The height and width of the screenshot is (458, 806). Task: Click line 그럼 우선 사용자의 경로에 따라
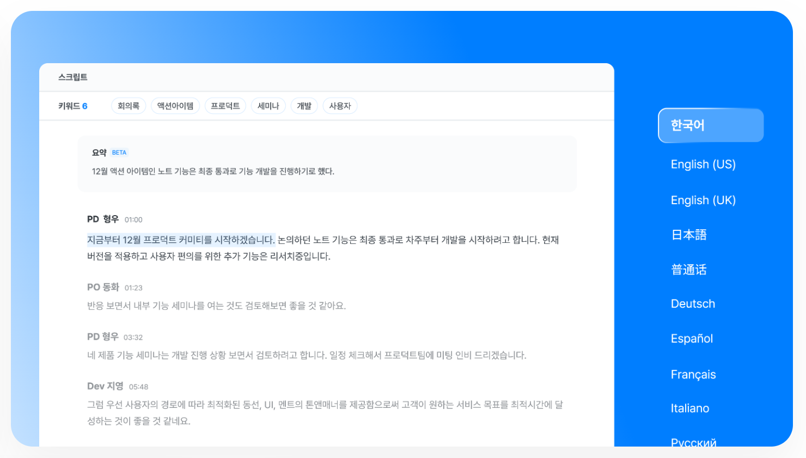325,413
